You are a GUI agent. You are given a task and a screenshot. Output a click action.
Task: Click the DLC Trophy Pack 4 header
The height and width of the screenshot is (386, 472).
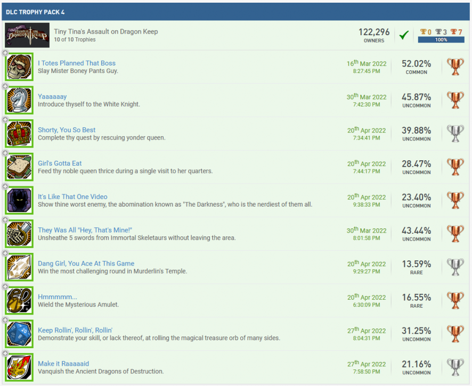(x=35, y=12)
